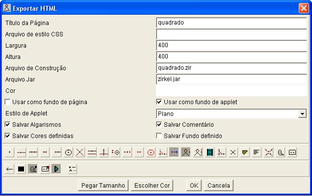Select the Animation filmstrip tool icon
Viewport: 312px width, 196px height.
[x=209, y=153]
